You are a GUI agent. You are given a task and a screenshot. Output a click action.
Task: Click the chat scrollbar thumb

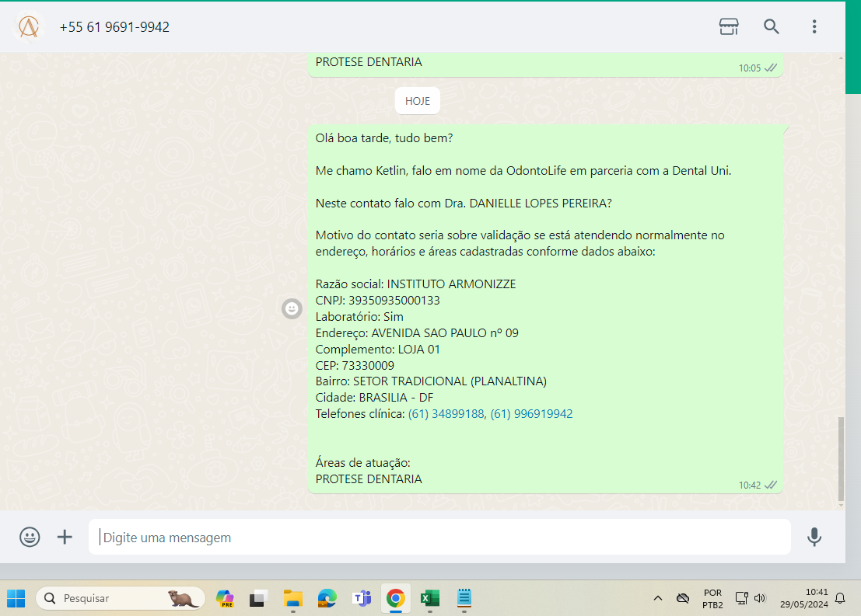pyautogui.click(x=841, y=458)
